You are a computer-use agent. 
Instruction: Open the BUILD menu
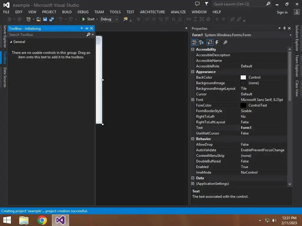(x=67, y=12)
